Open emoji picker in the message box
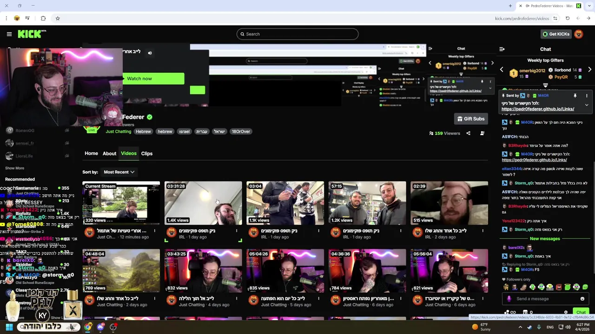Image resolution: width=595 pixels, height=334 pixels. pos(582,299)
